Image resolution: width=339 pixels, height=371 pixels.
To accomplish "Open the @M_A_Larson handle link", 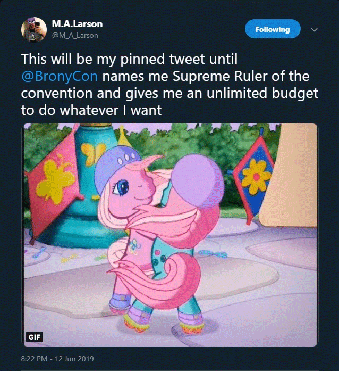I will 75,35.
